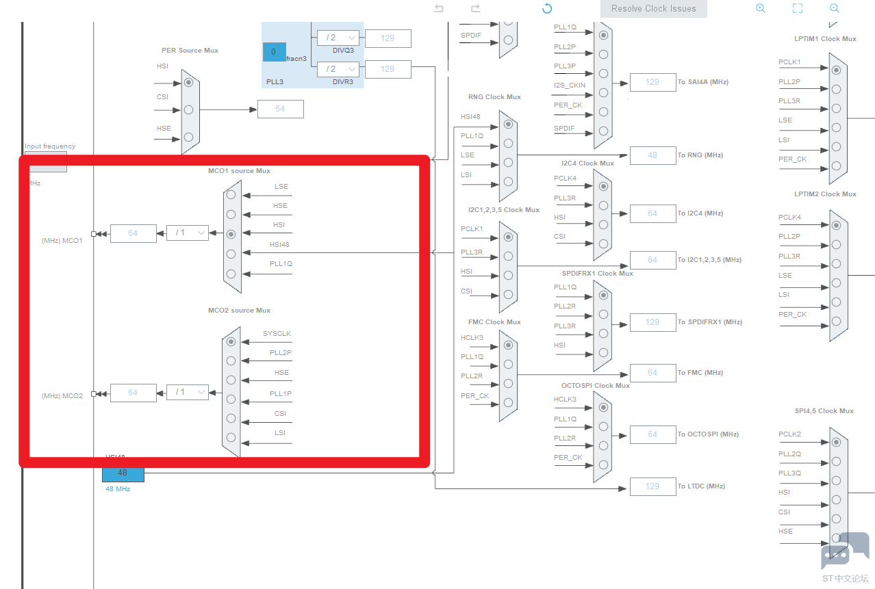Select CSI in I2C4 Clock Mux
The width and height of the screenshot is (875, 589).
tap(603, 244)
